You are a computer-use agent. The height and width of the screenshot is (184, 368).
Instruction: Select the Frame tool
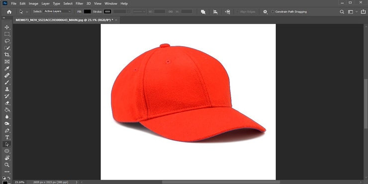pos(7,62)
